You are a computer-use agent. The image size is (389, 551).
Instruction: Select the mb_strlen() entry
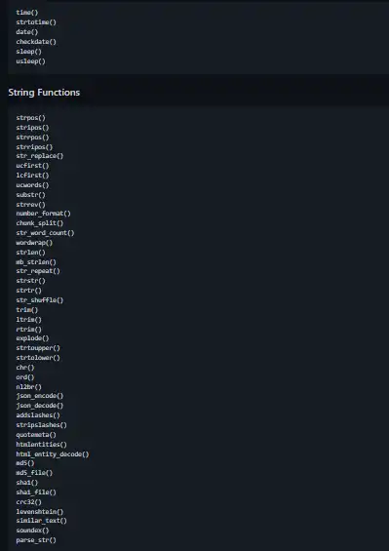36,262
